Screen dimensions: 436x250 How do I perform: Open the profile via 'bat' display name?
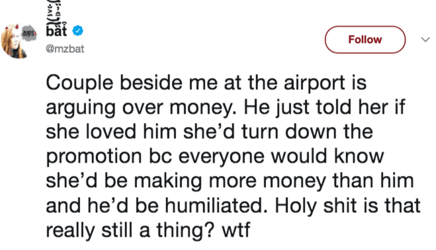(56, 30)
